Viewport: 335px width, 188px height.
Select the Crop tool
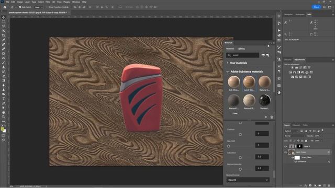[4, 36]
